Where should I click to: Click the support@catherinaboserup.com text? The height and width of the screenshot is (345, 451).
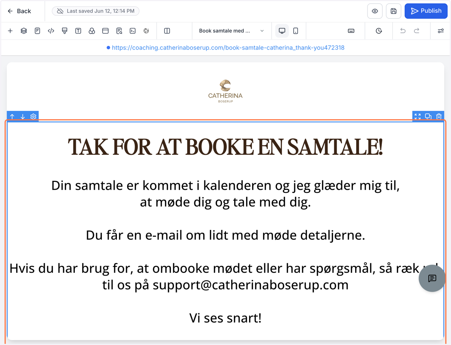click(251, 285)
